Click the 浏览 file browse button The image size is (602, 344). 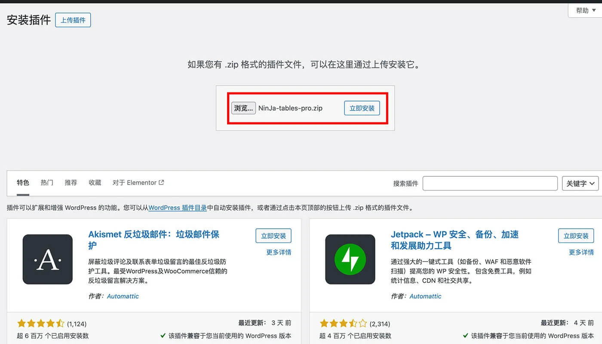click(x=243, y=108)
